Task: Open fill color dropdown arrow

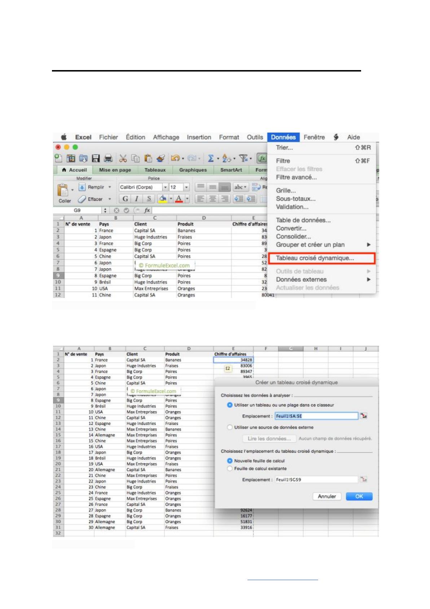Action: point(171,199)
